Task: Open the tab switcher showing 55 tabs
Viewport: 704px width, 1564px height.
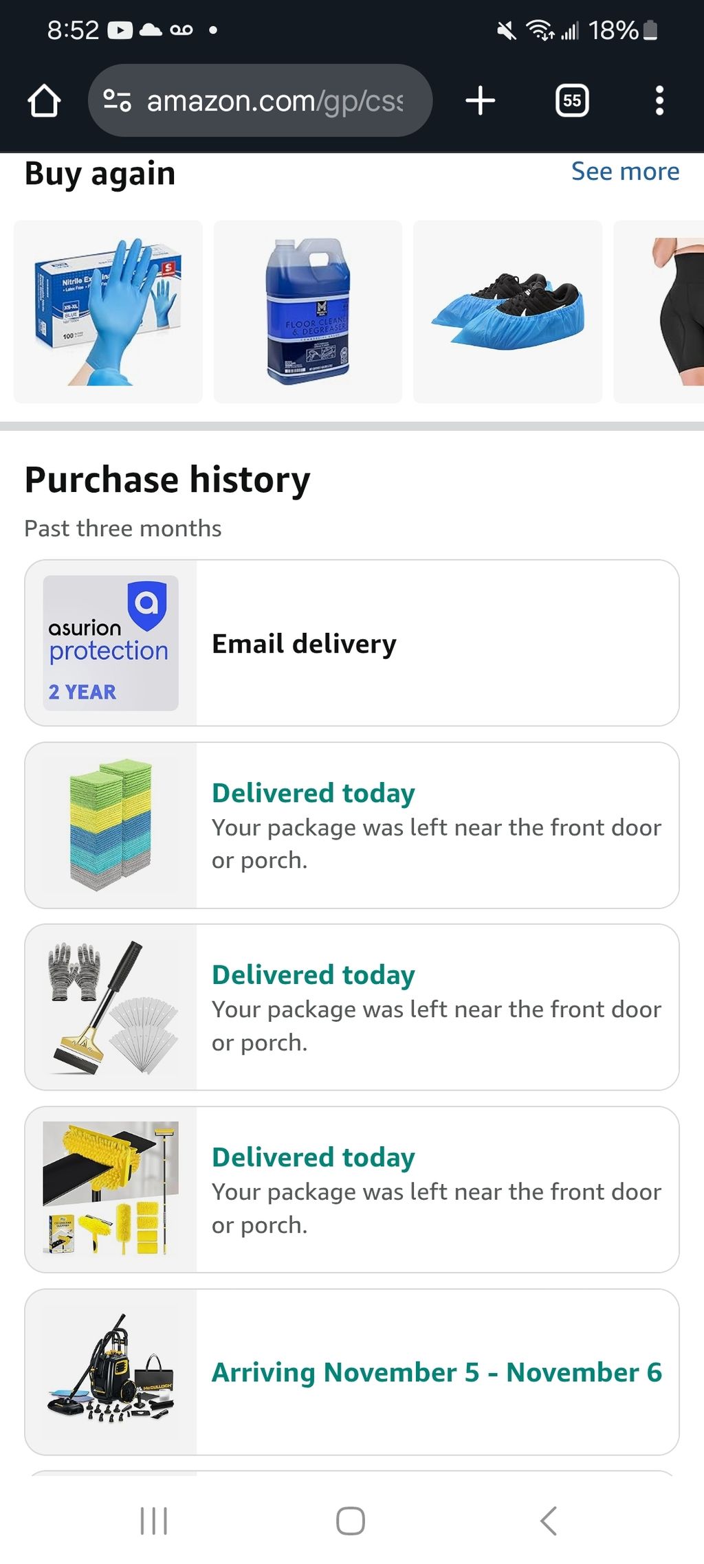Action: [571, 101]
